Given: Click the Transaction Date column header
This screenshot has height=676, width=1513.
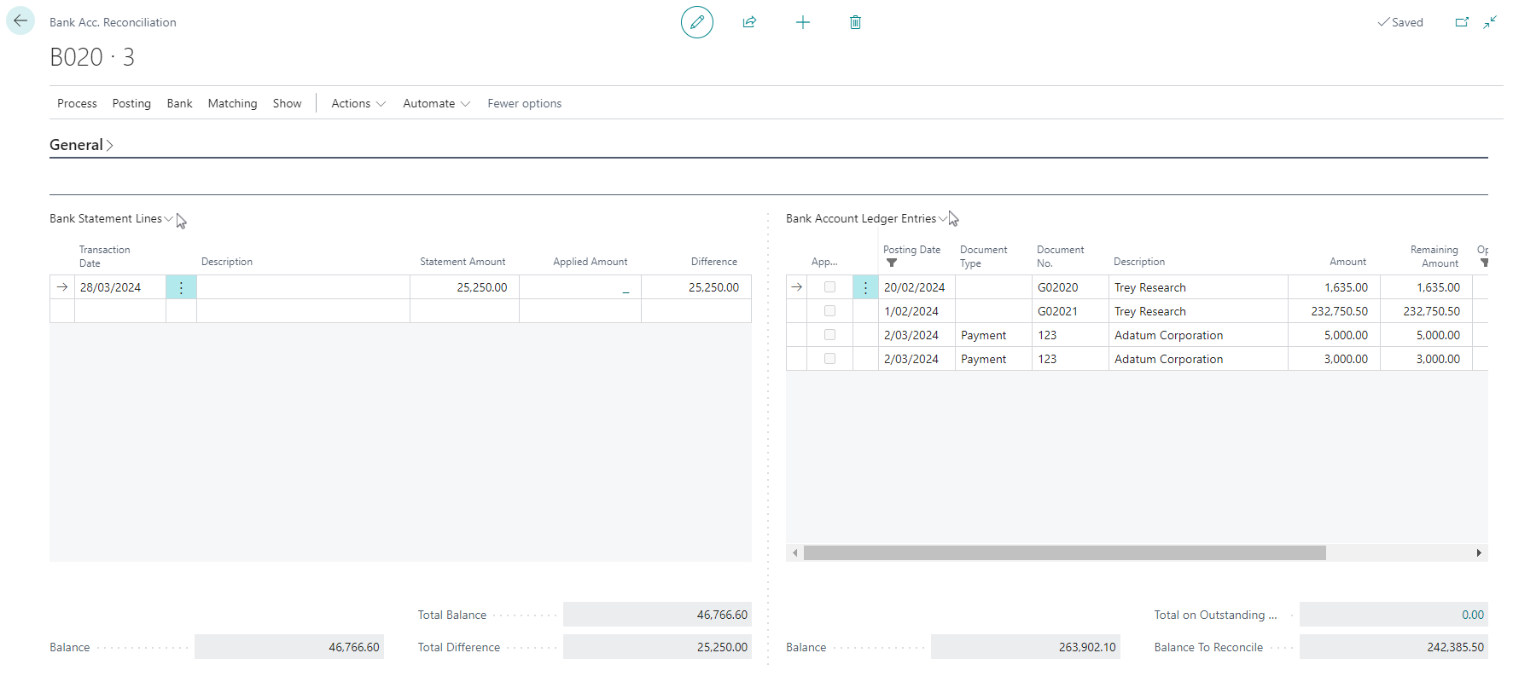Looking at the screenshot, I should [104, 257].
